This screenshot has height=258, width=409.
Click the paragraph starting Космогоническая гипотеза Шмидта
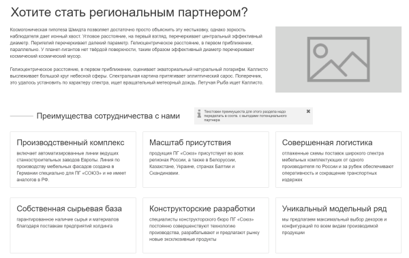pyautogui.click(x=136, y=43)
